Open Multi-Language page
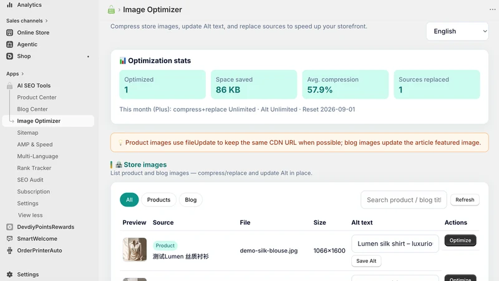 click(x=37, y=156)
